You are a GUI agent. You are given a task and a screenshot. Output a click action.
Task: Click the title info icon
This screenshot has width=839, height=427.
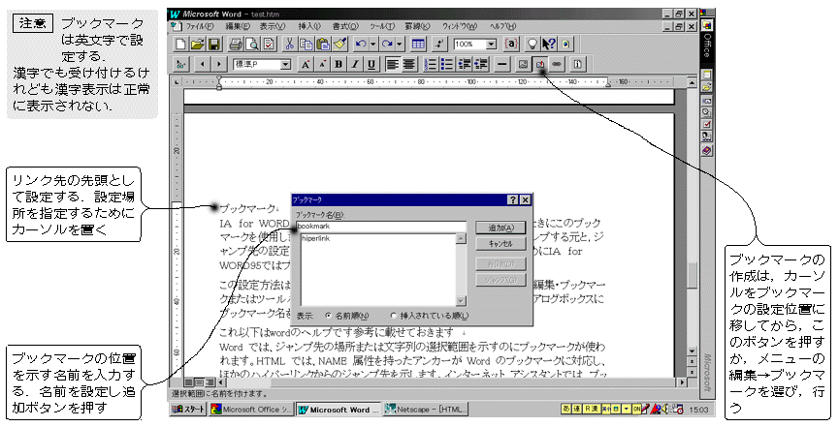577,65
